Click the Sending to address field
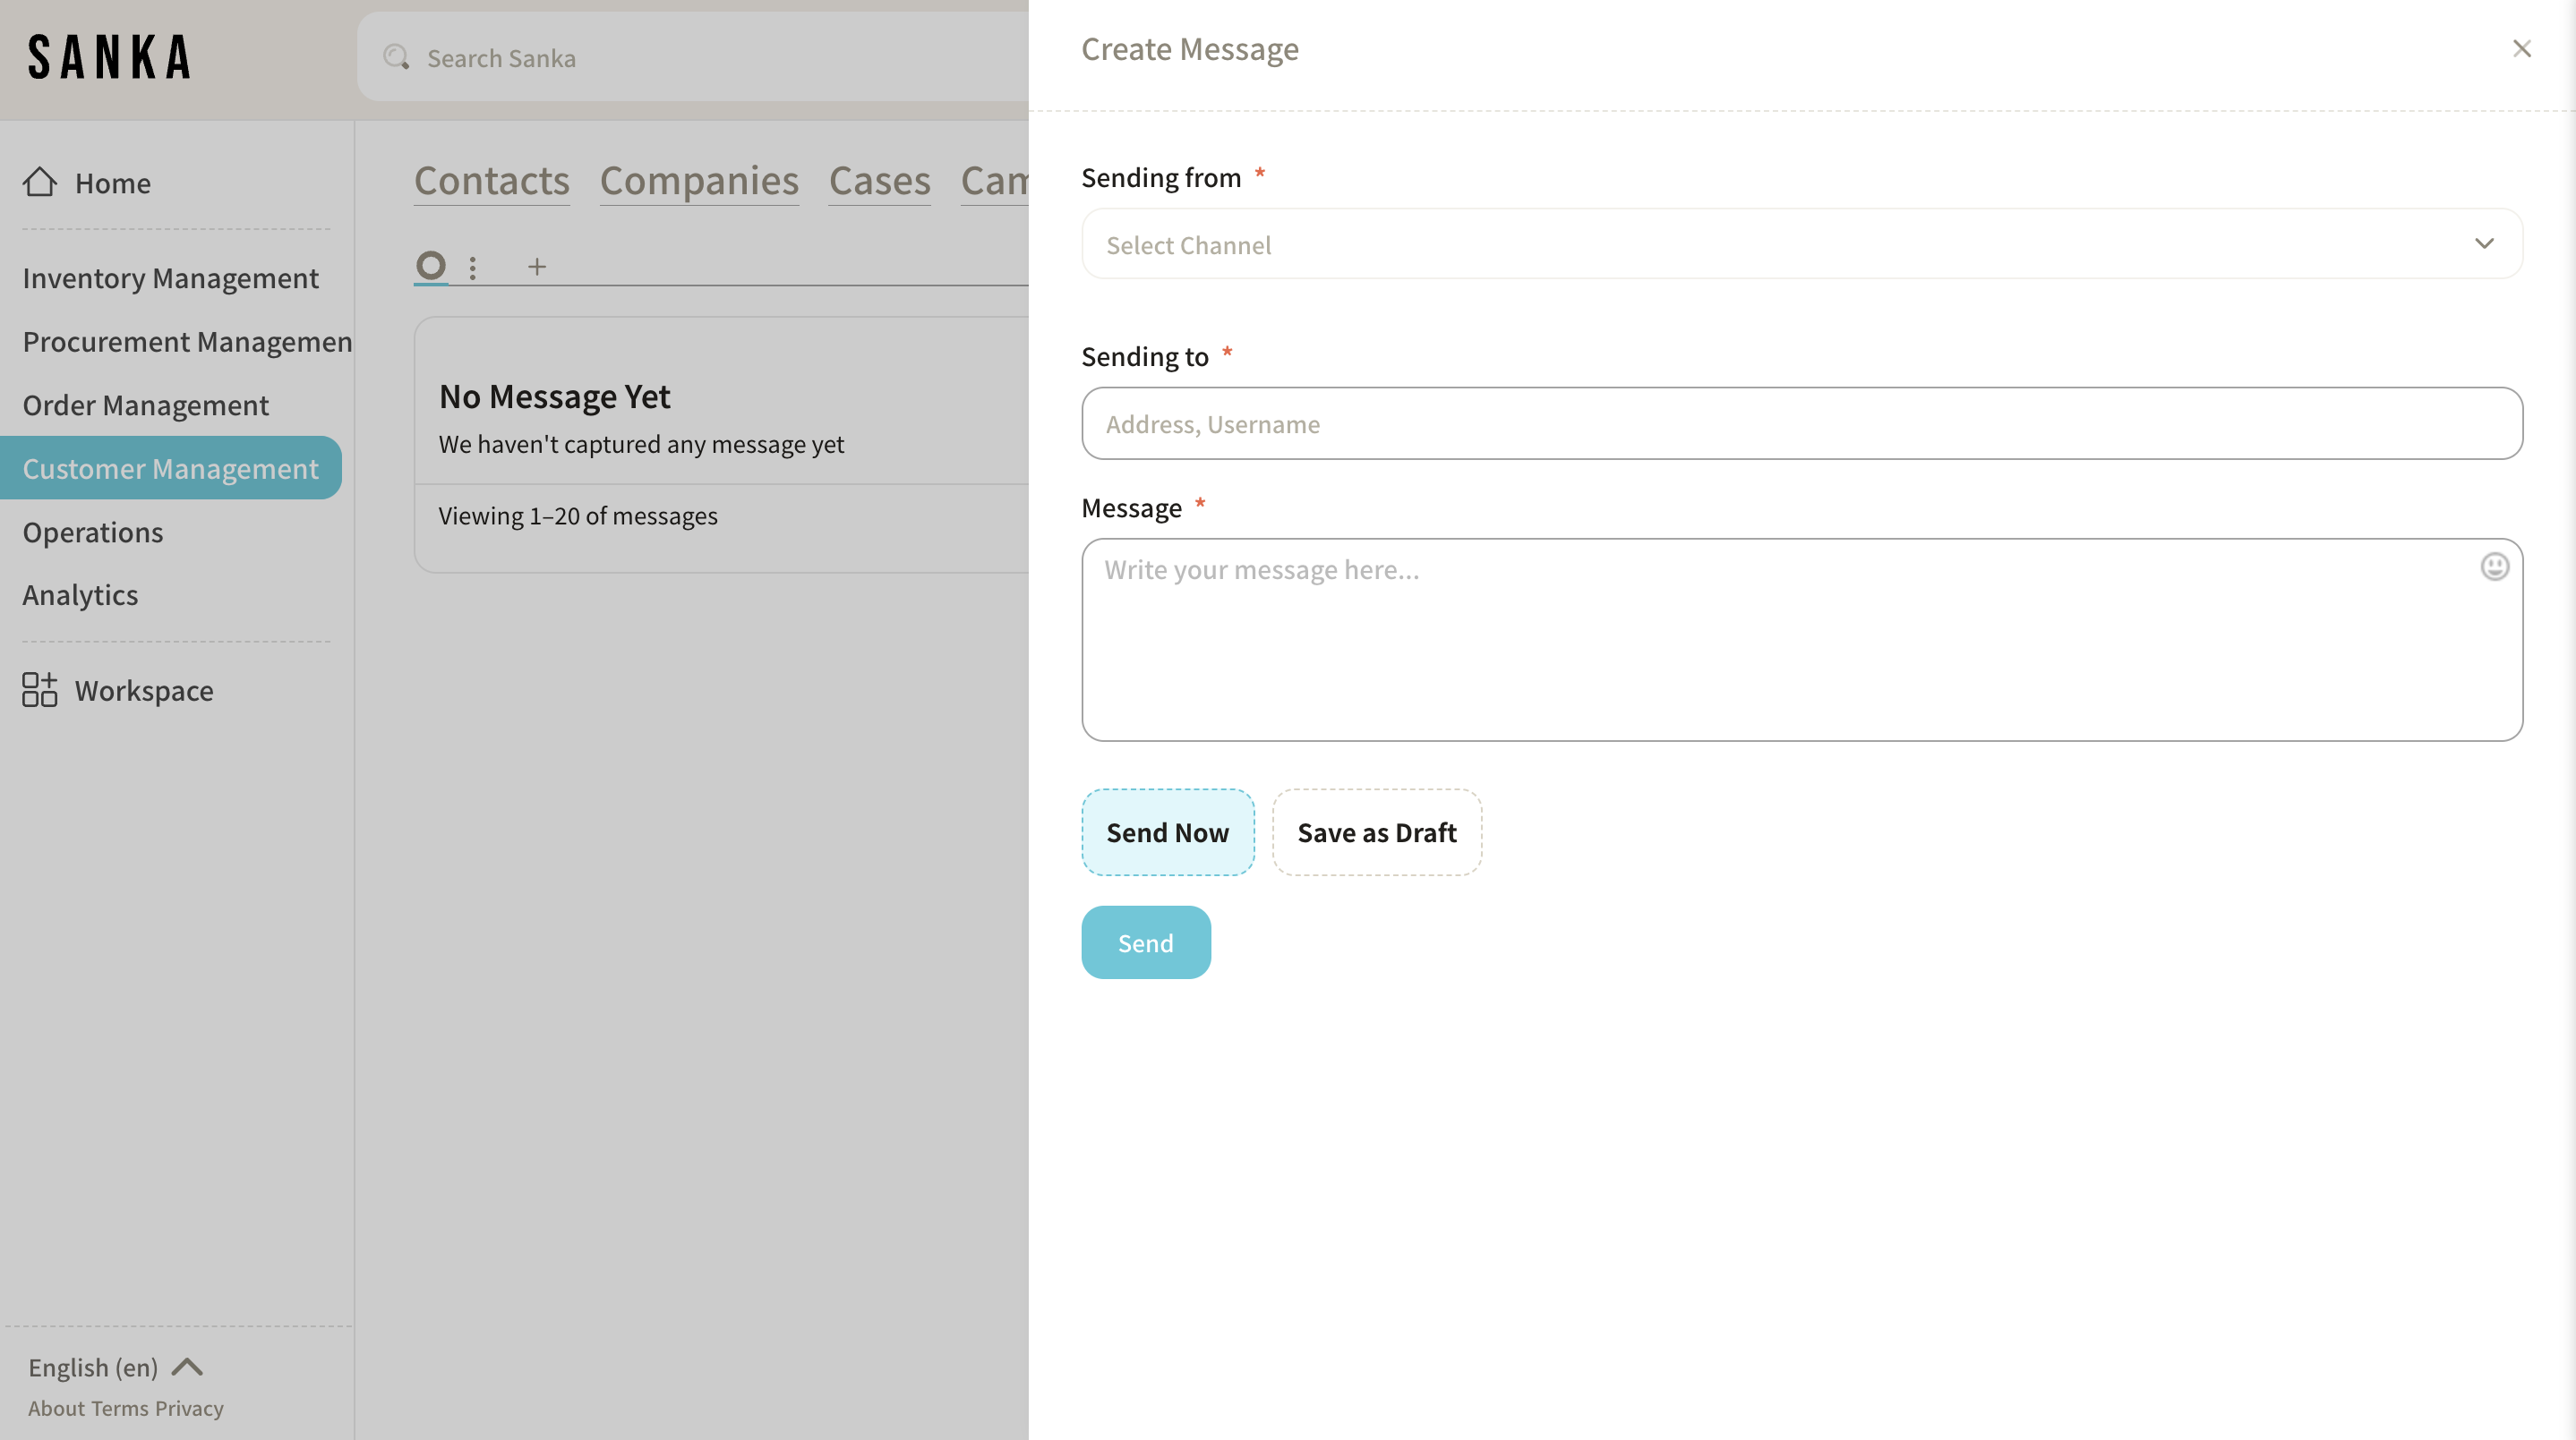 [1801, 423]
